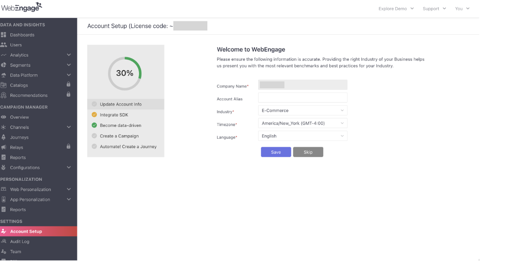Expand the Channels menu chevron
The height and width of the screenshot is (276, 507).
69,127
